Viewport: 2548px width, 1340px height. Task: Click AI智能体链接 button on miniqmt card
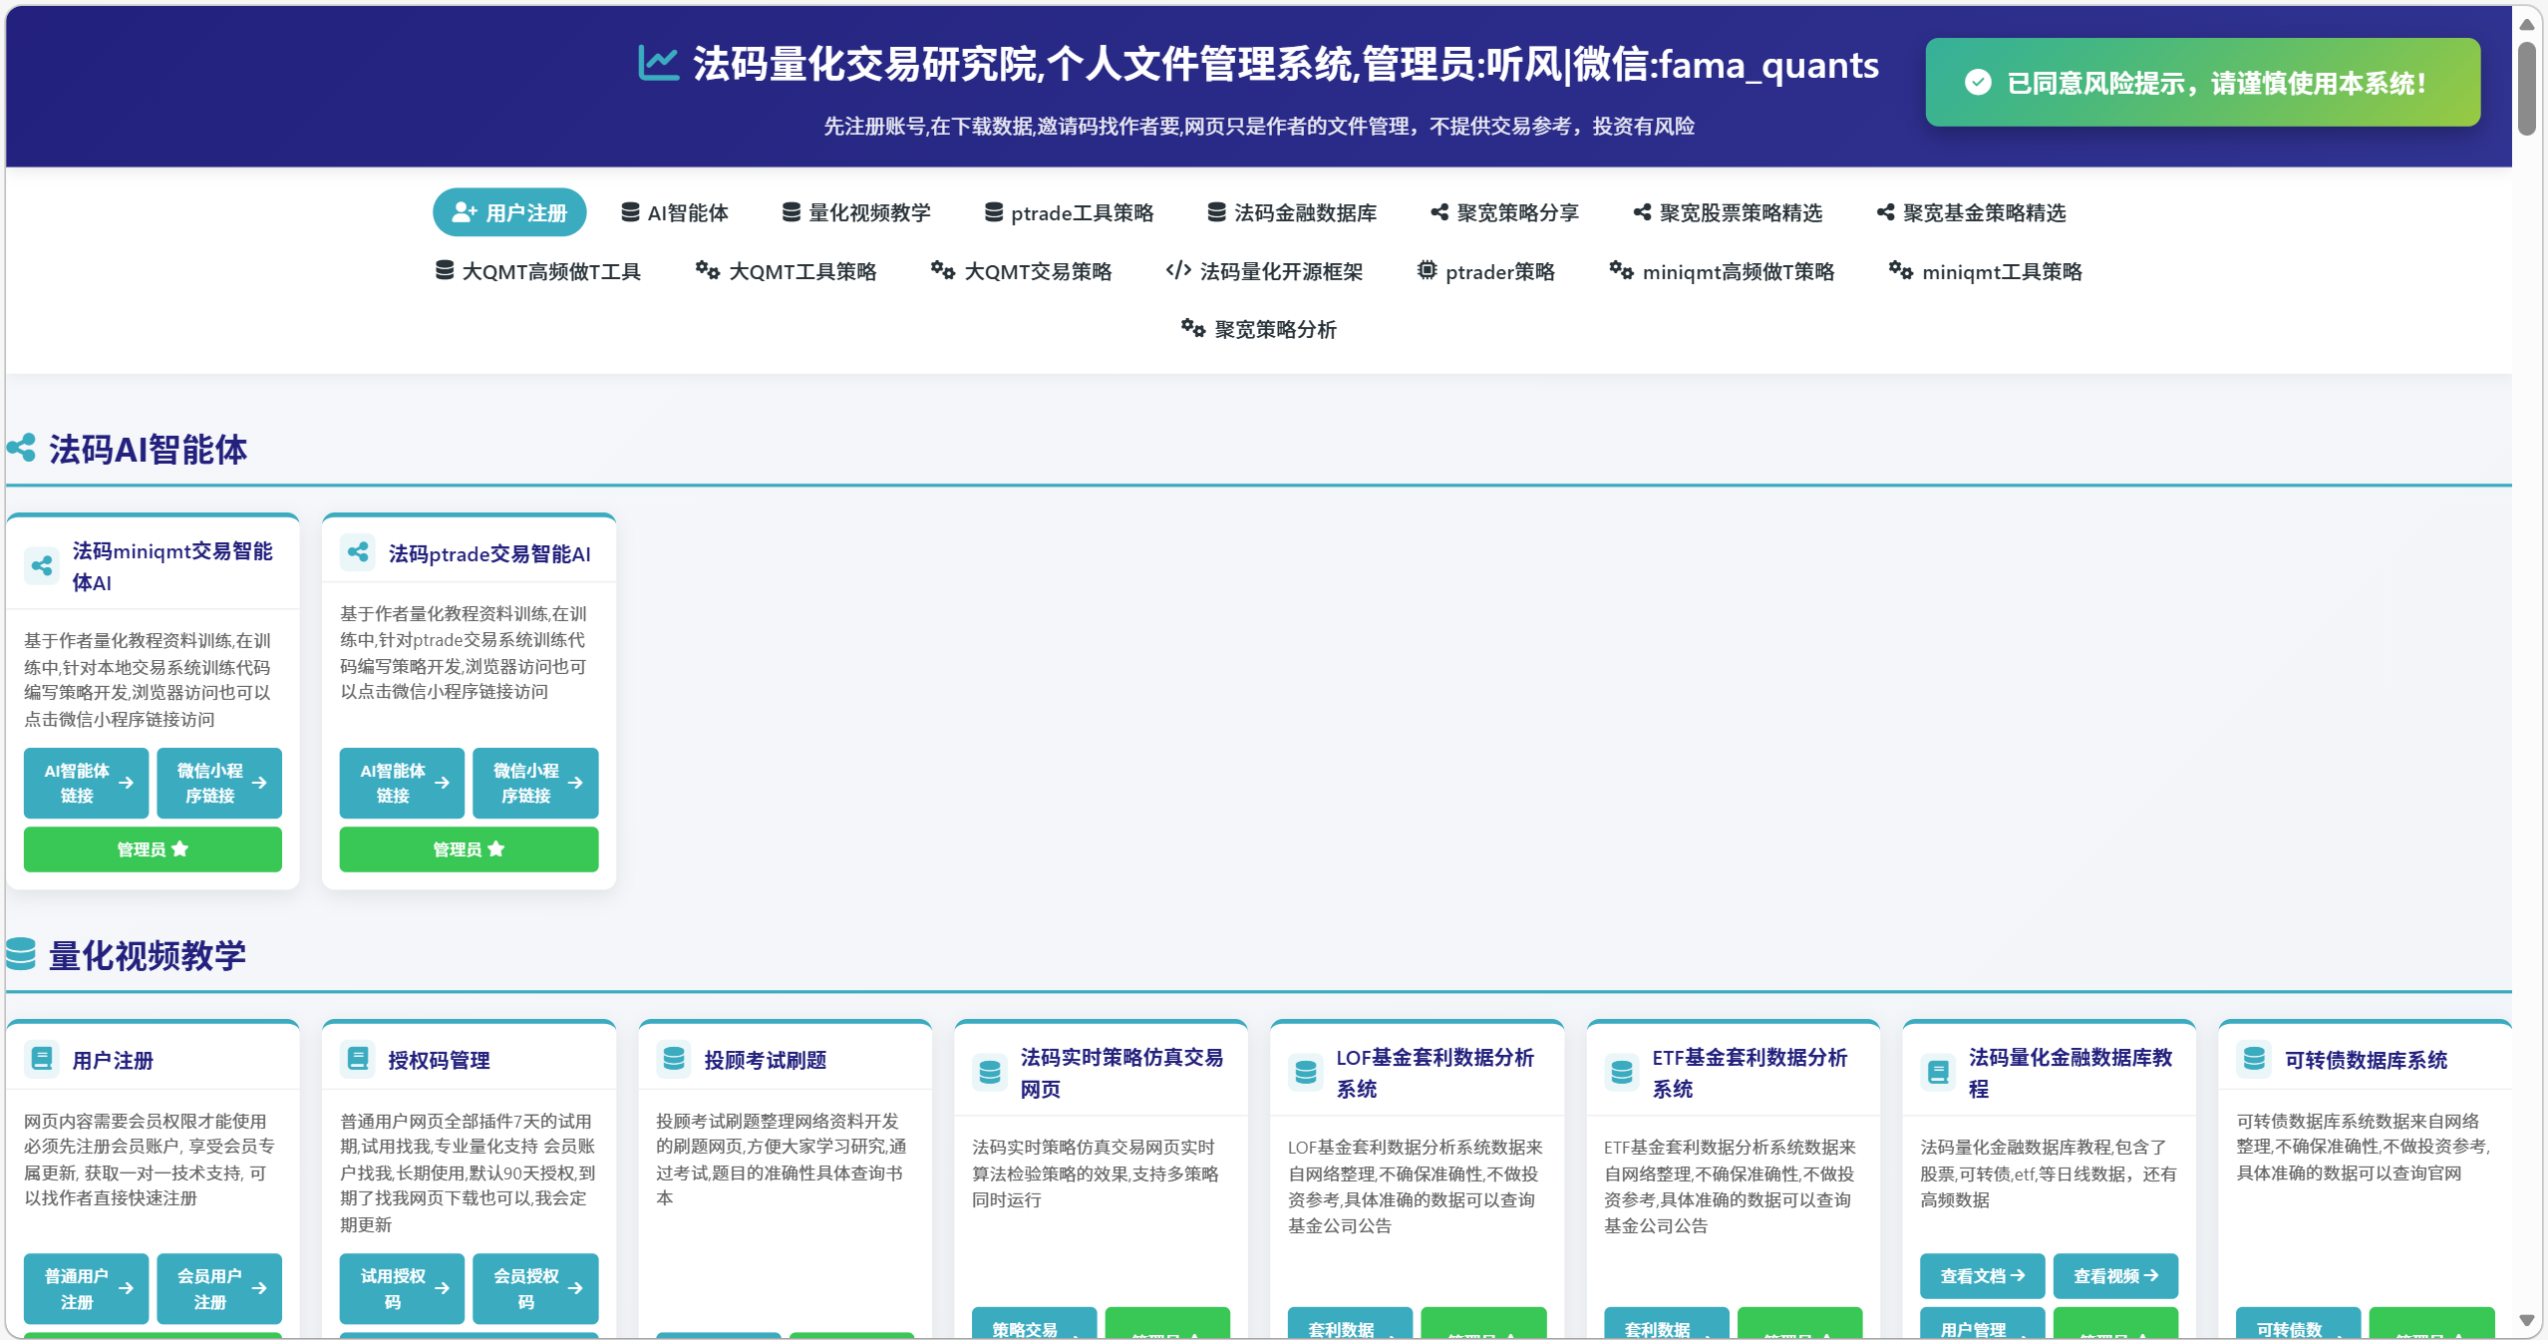click(x=87, y=783)
